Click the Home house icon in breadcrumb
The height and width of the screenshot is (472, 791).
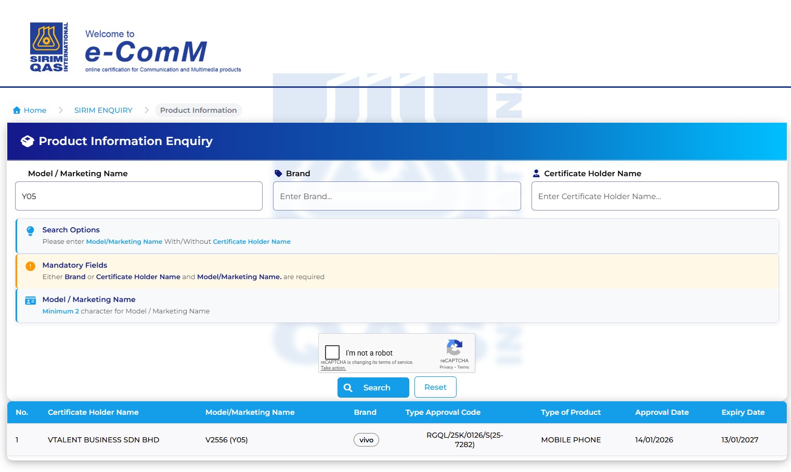pos(17,110)
